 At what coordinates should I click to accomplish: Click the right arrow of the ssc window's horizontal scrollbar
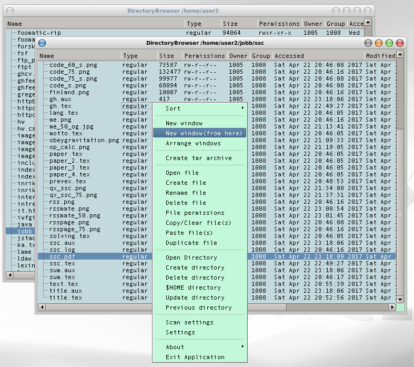click(392, 307)
